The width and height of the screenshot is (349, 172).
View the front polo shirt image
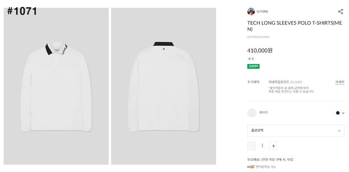[56, 86]
